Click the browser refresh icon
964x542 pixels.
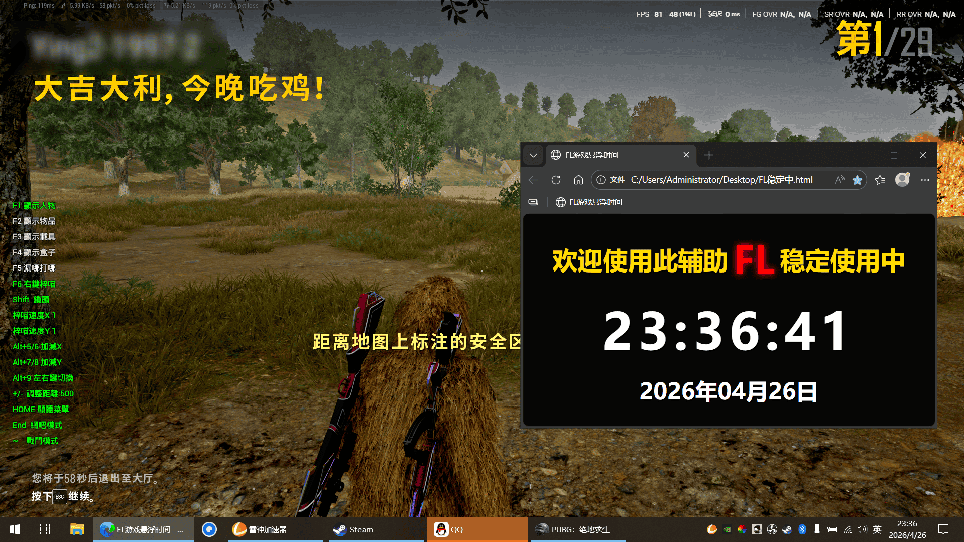pyautogui.click(x=556, y=180)
